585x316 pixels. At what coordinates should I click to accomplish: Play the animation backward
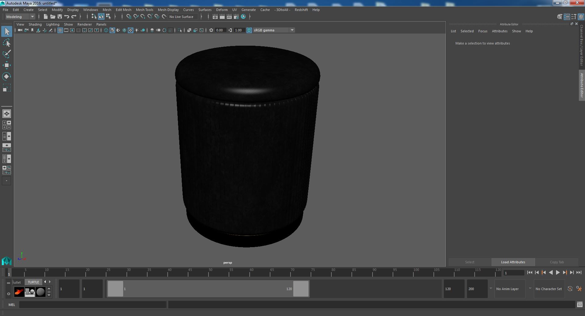coord(551,273)
